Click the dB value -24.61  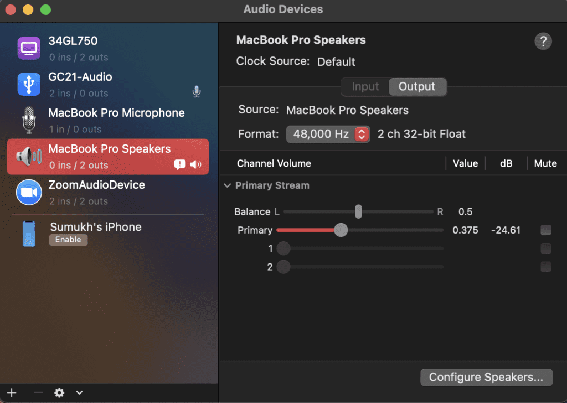click(506, 230)
